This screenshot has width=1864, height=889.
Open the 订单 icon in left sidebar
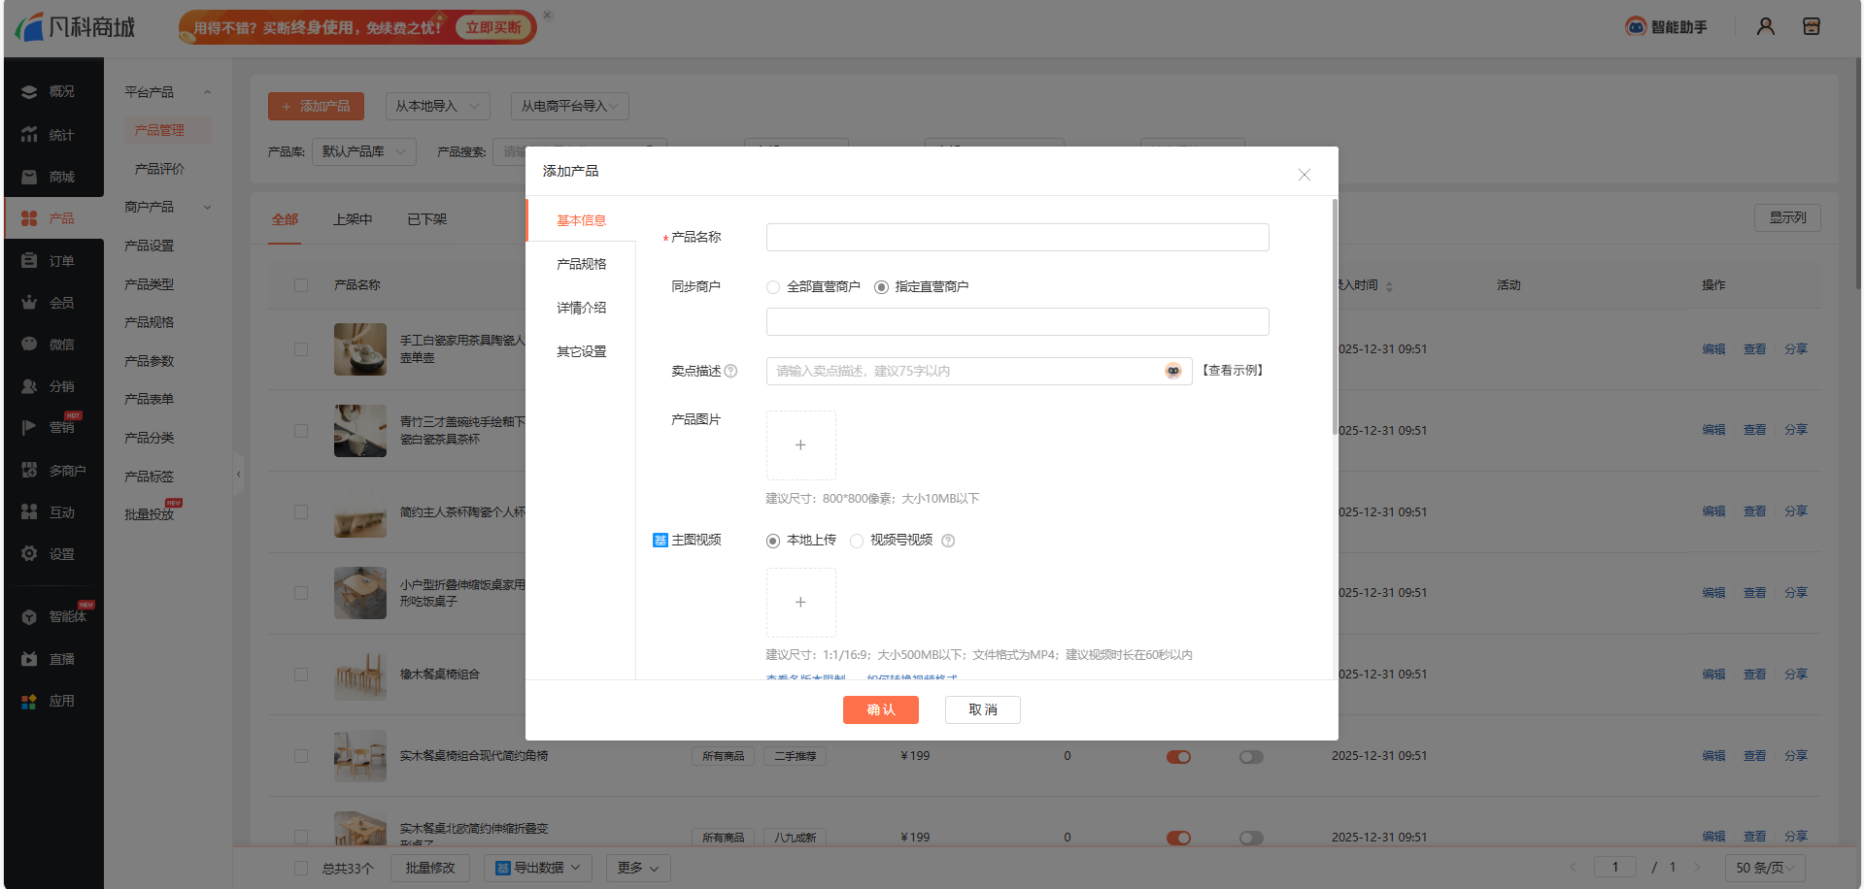pyautogui.click(x=29, y=261)
